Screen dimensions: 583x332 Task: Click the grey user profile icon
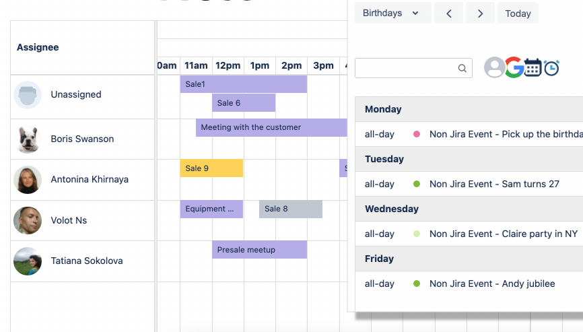click(x=494, y=67)
